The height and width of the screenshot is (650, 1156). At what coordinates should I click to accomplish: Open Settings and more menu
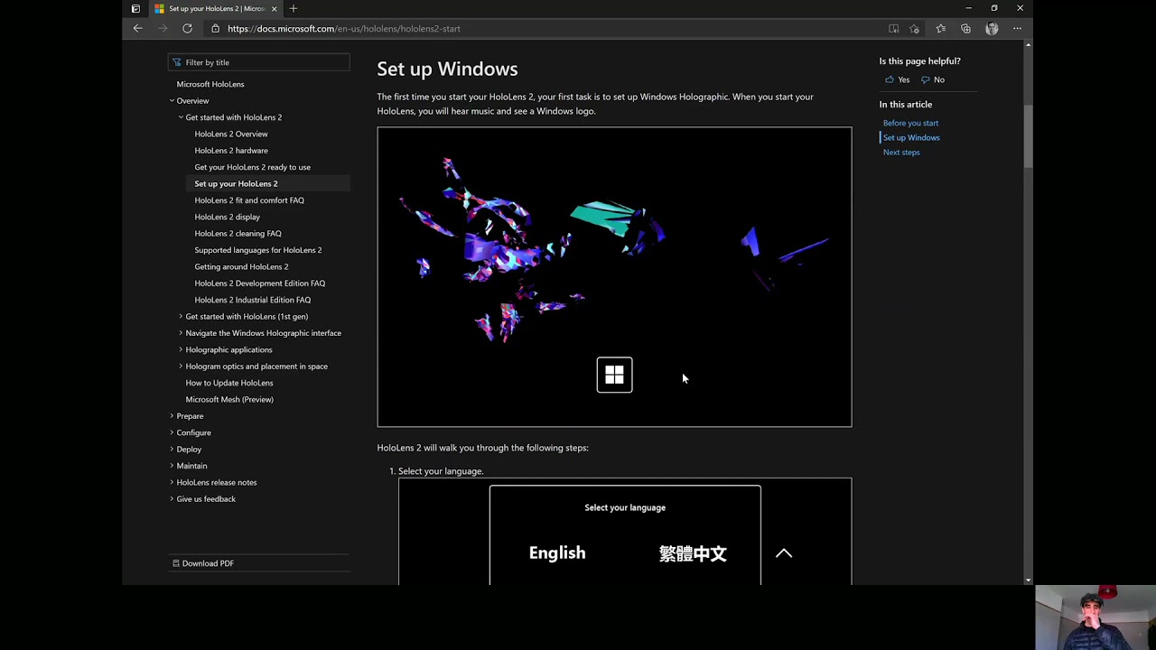tap(1017, 28)
